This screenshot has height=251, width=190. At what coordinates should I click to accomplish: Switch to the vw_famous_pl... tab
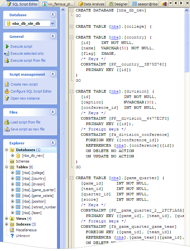point(58,4)
